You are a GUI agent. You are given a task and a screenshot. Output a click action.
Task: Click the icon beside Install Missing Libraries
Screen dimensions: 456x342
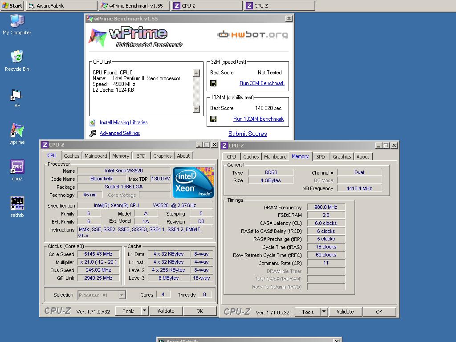coord(93,123)
